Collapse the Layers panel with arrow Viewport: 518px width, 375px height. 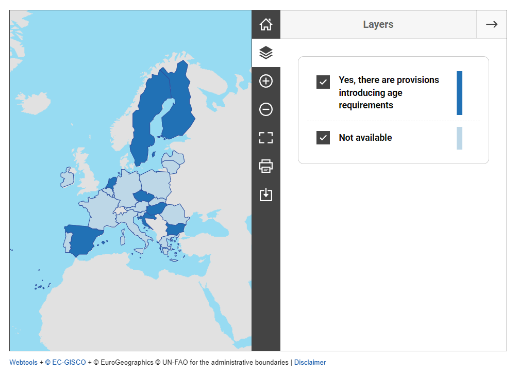[x=491, y=24]
